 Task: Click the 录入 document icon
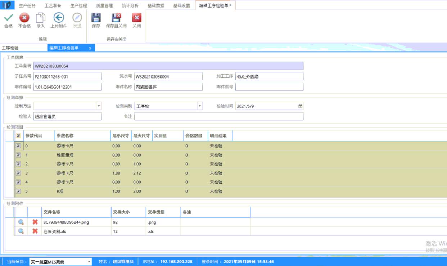coord(41,18)
